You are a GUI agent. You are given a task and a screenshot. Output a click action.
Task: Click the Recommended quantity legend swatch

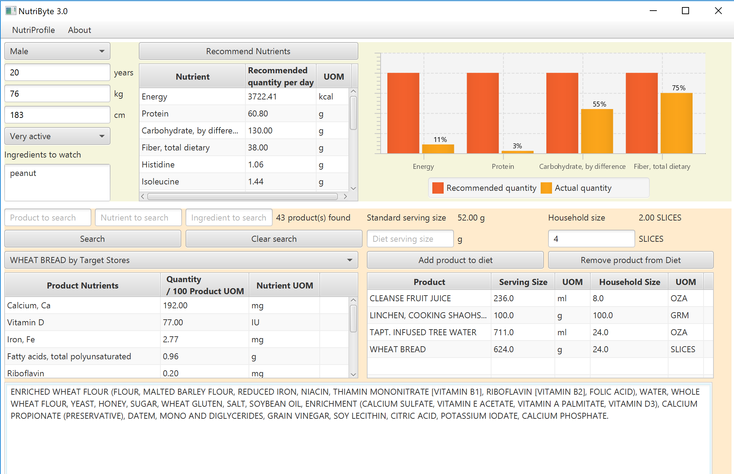[438, 188]
